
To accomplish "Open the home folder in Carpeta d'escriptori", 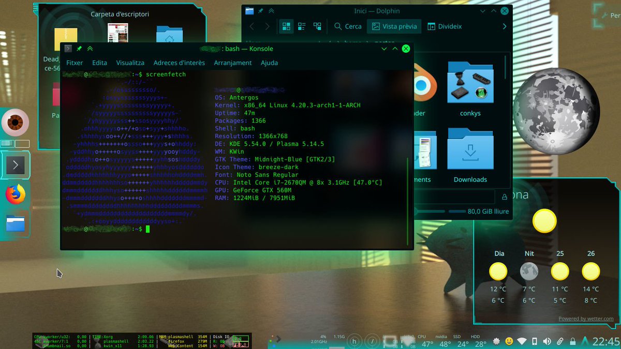I will [x=169, y=35].
